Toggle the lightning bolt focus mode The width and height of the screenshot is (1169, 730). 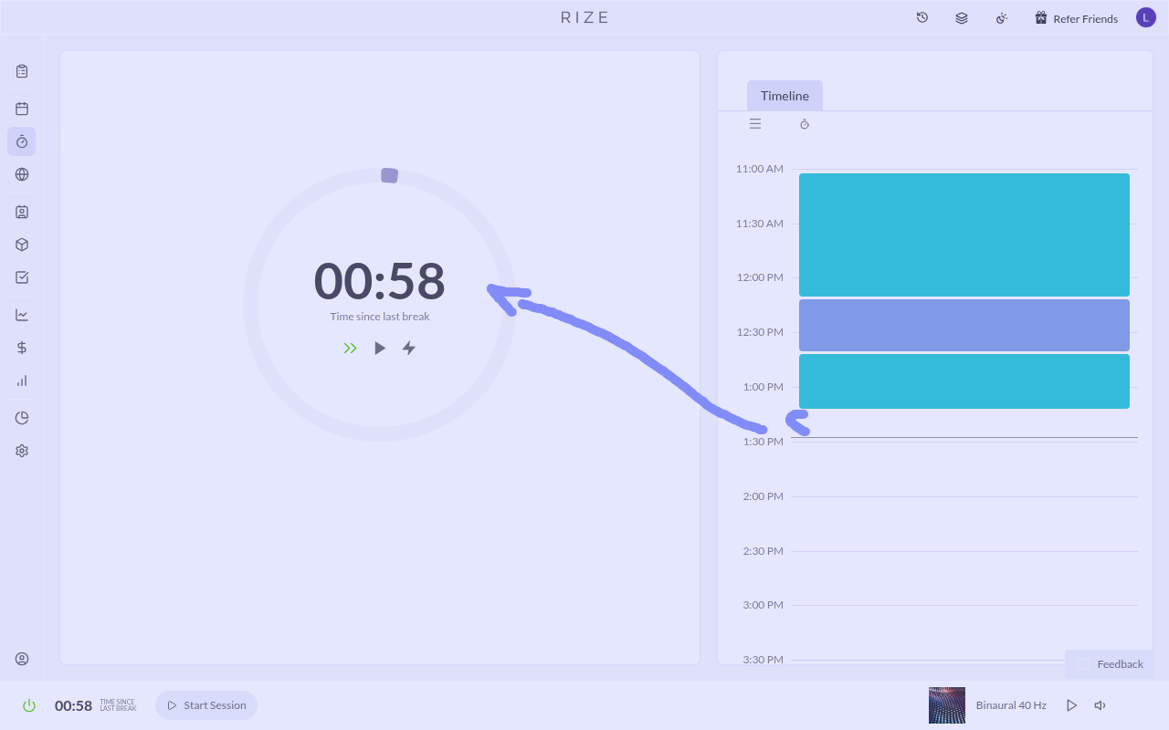pyautogui.click(x=409, y=348)
